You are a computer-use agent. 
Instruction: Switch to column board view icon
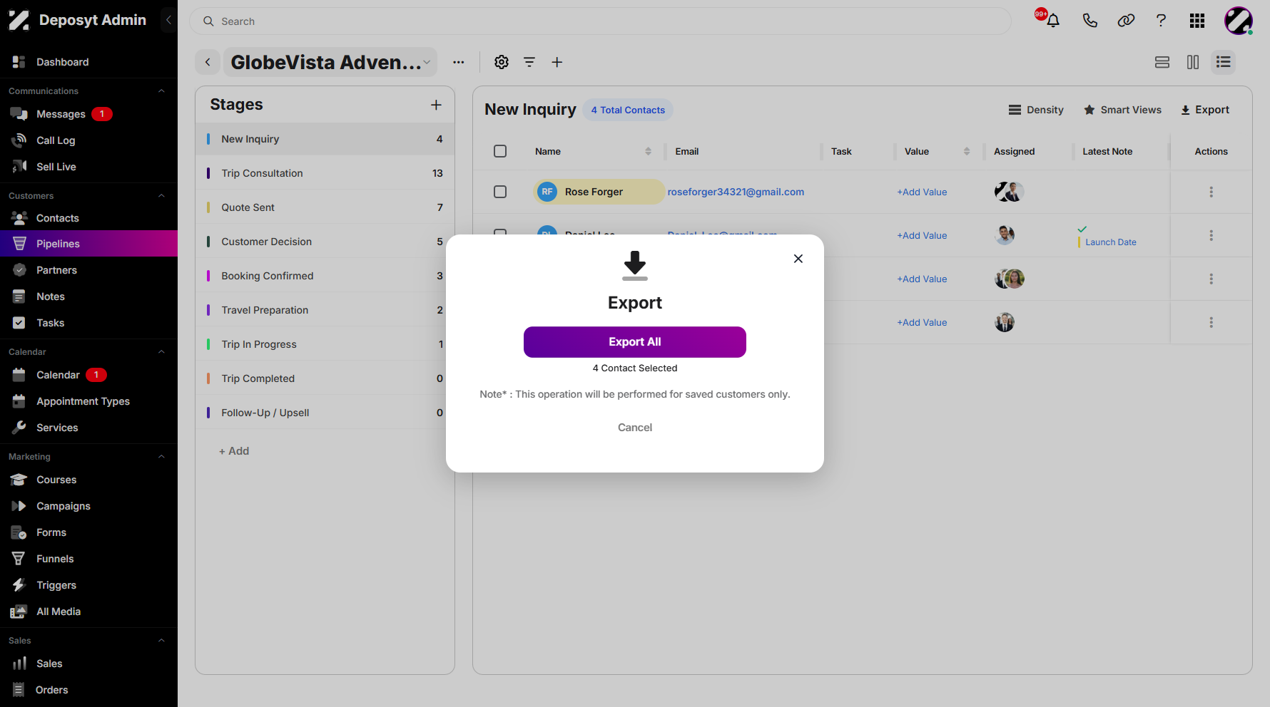pyautogui.click(x=1193, y=62)
